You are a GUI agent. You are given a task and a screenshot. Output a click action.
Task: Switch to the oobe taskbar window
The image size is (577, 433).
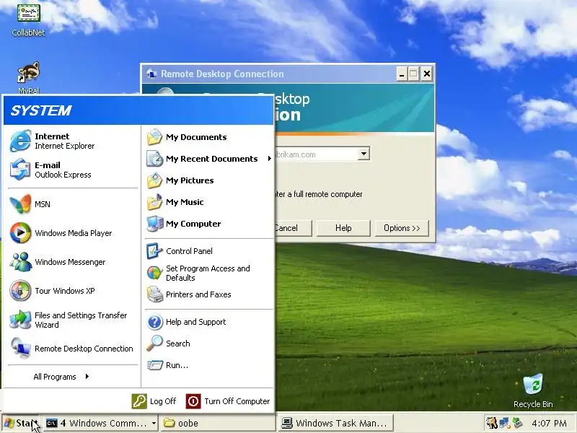(x=218, y=423)
